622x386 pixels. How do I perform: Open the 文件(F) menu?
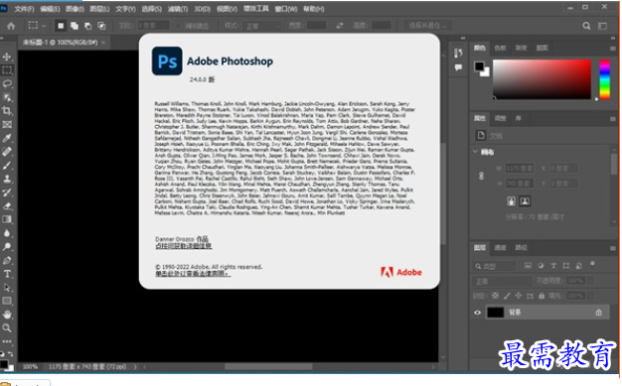pyautogui.click(x=24, y=9)
